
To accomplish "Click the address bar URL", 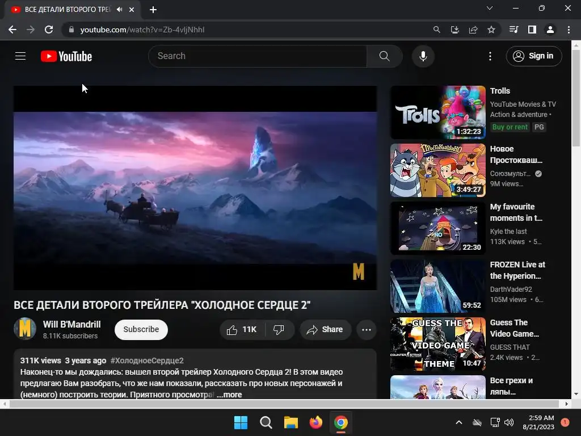I will [142, 30].
